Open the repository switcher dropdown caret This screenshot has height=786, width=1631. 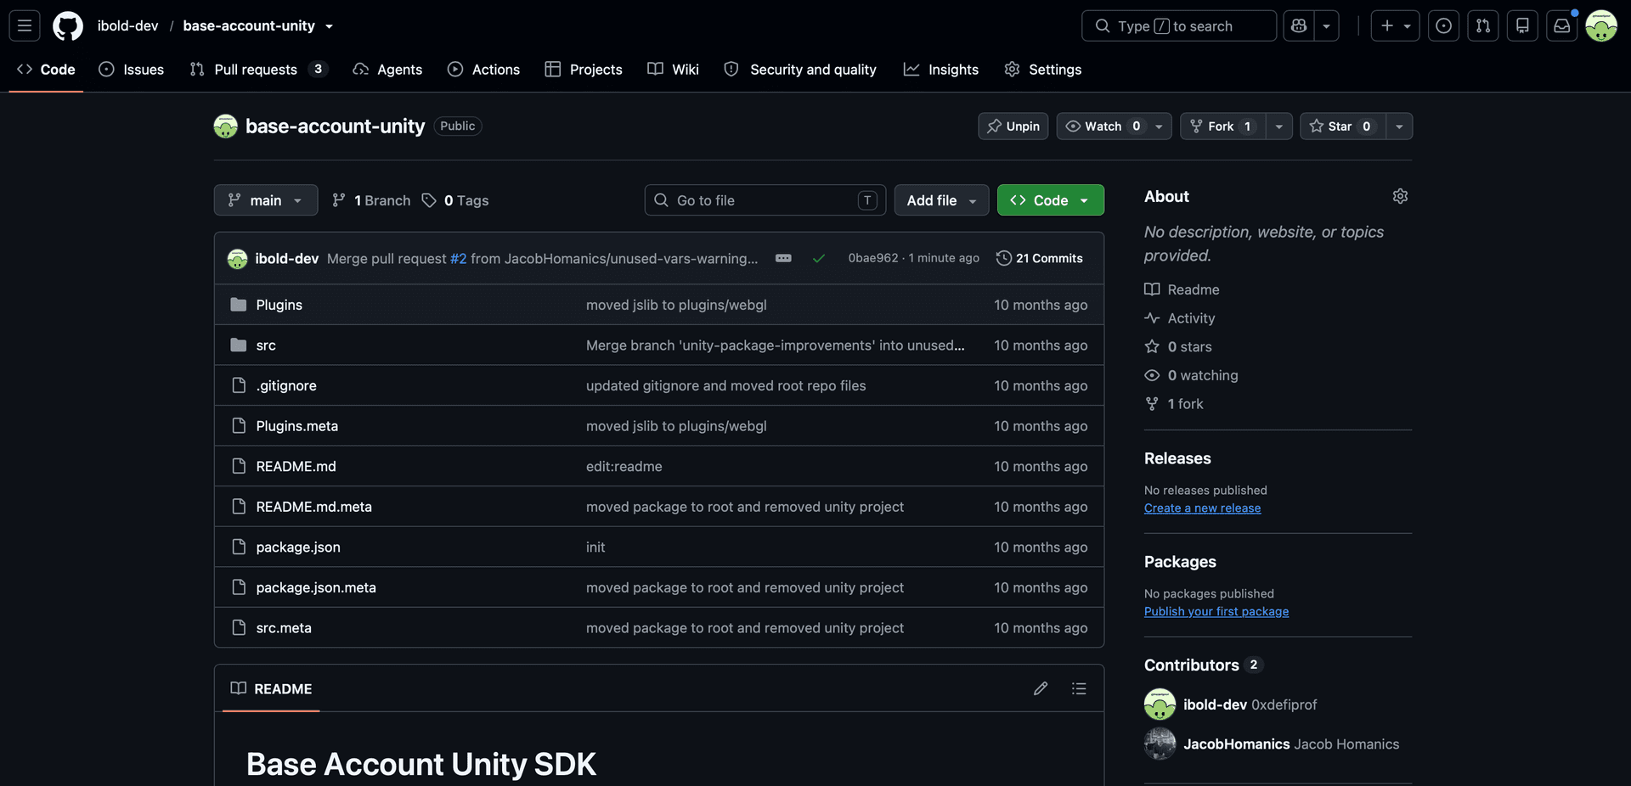point(330,26)
